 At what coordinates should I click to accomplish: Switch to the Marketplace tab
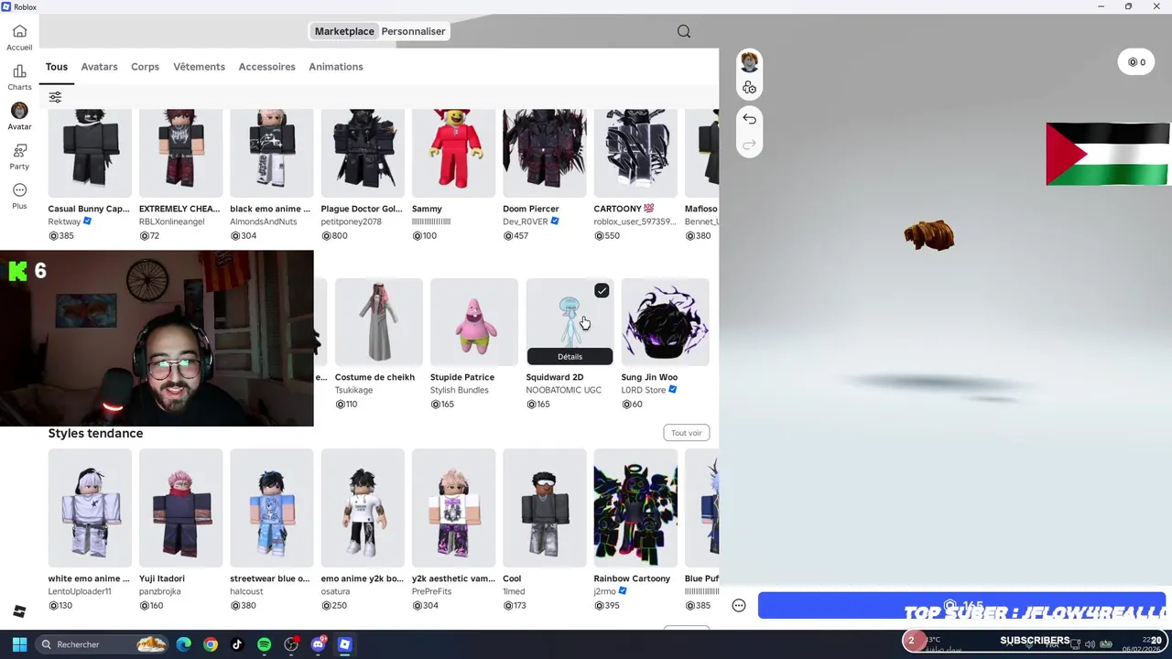(x=344, y=31)
